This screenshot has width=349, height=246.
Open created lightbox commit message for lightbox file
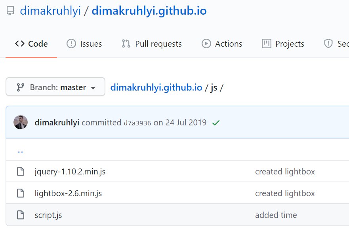(x=285, y=193)
